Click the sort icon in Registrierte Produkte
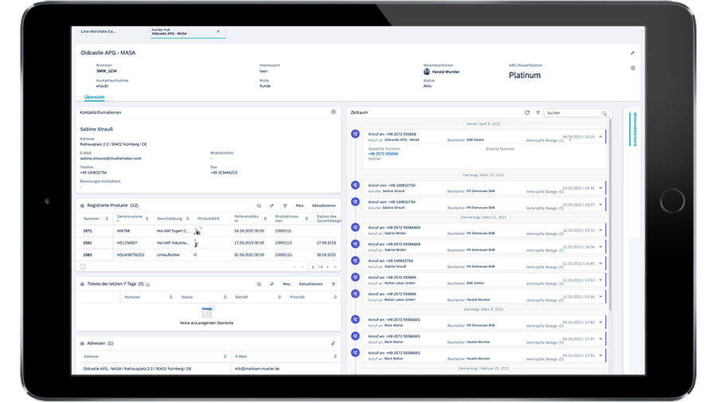 272,205
